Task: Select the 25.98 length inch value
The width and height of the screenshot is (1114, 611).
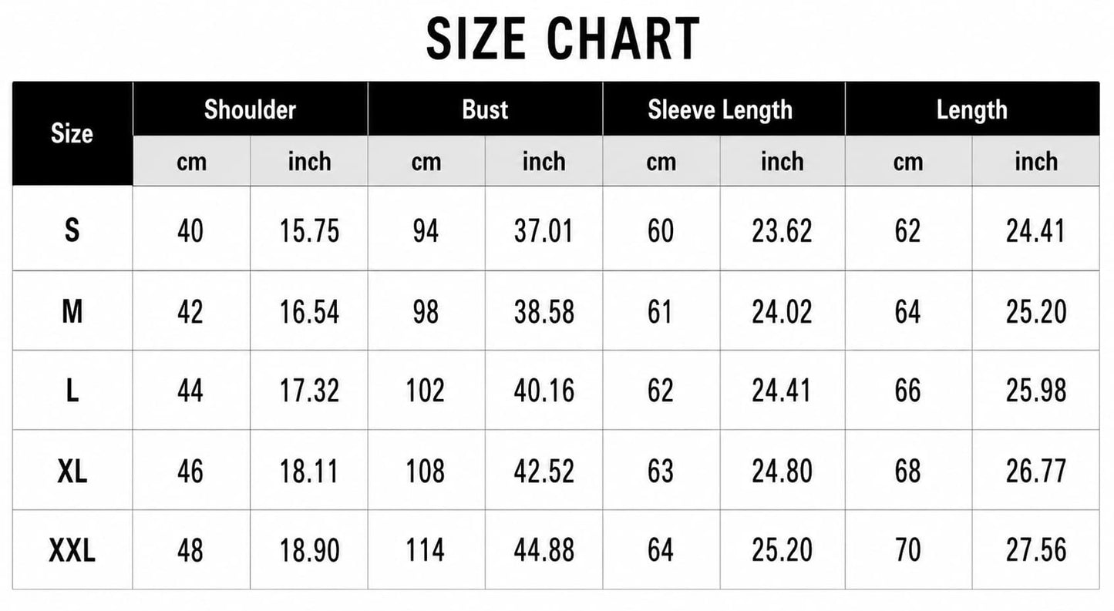Action: (x=1036, y=391)
